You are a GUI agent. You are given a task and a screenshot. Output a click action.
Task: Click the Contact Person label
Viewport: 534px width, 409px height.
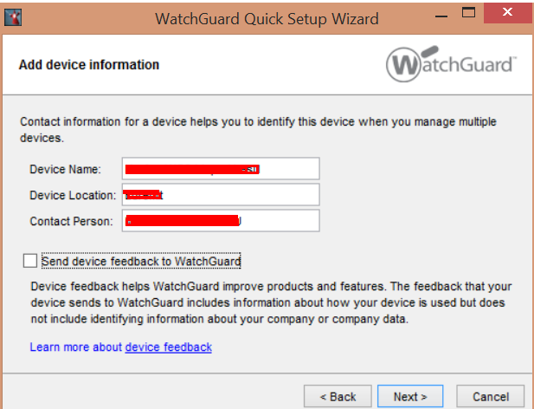coord(71,221)
